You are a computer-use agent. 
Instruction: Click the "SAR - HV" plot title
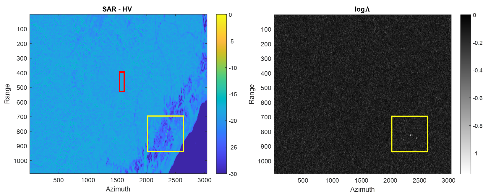click(x=117, y=9)
